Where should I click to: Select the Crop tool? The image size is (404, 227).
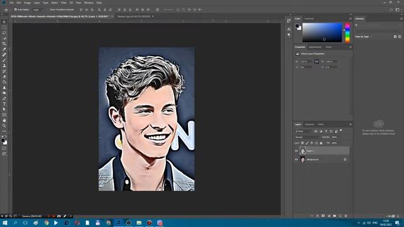[x=4, y=44]
